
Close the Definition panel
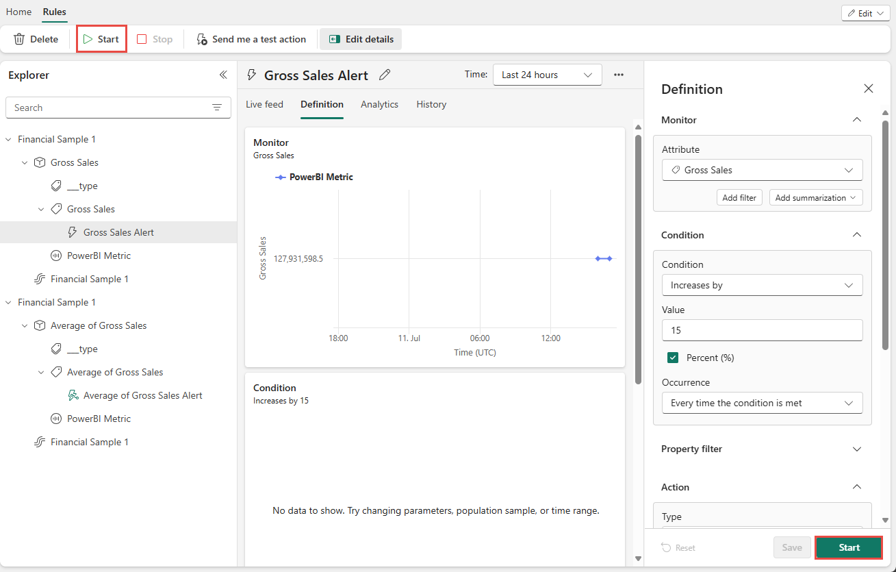869,88
